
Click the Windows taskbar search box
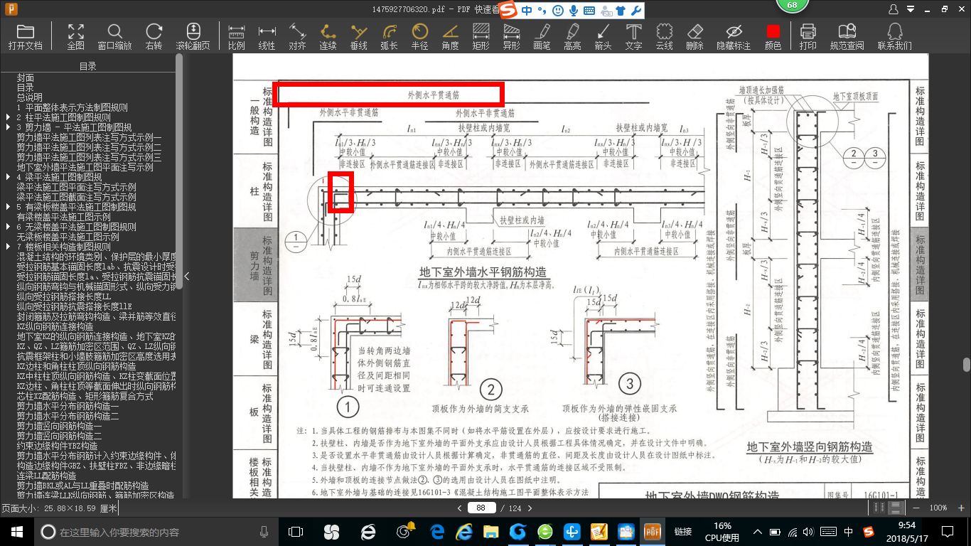pyautogui.click(x=155, y=532)
